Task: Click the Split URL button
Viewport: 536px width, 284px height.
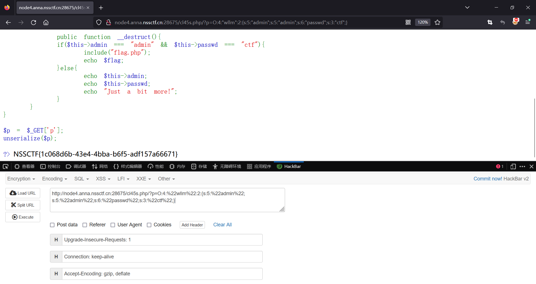Action: [x=23, y=205]
